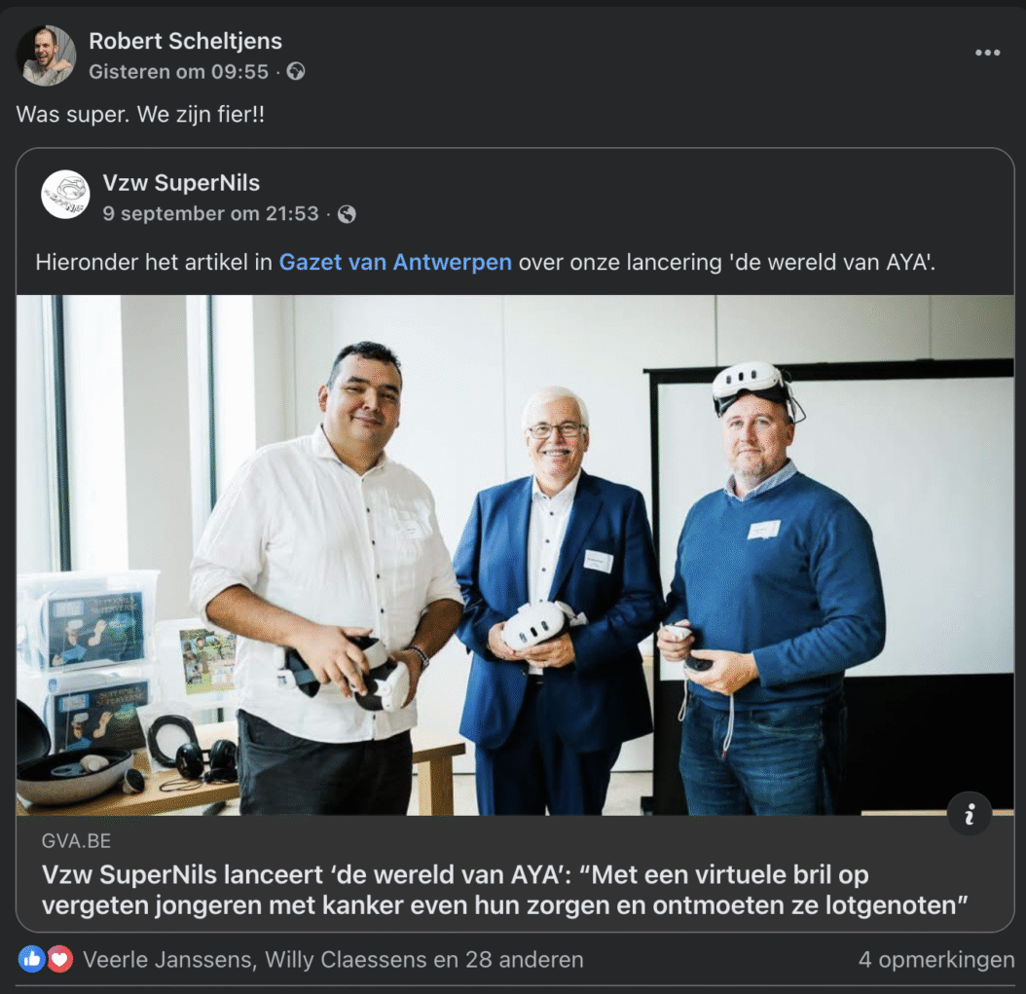Click the blue thumbs-up reaction icon

pyautogui.click(x=31, y=959)
